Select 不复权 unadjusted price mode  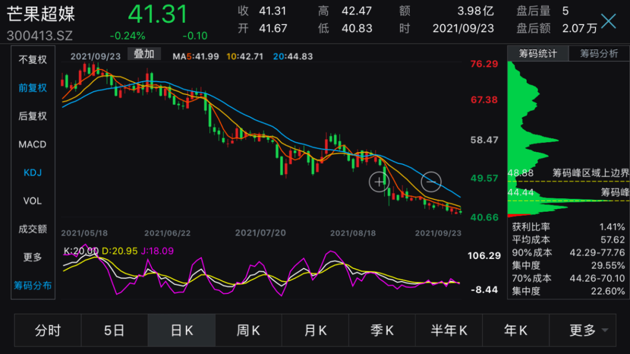click(32, 59)
